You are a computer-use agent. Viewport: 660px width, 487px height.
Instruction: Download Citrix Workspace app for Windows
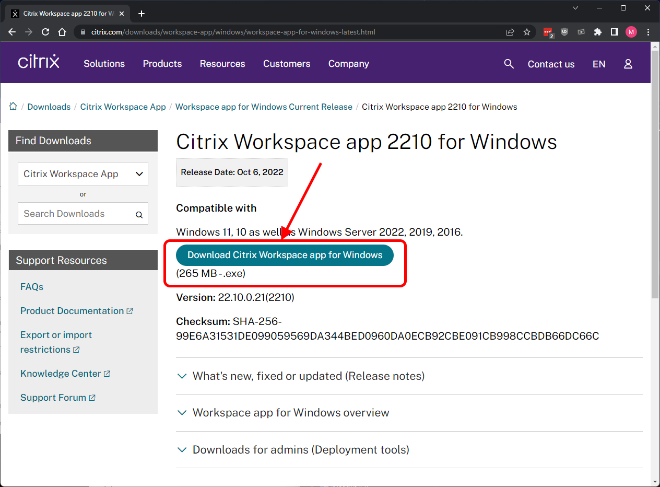285,255
